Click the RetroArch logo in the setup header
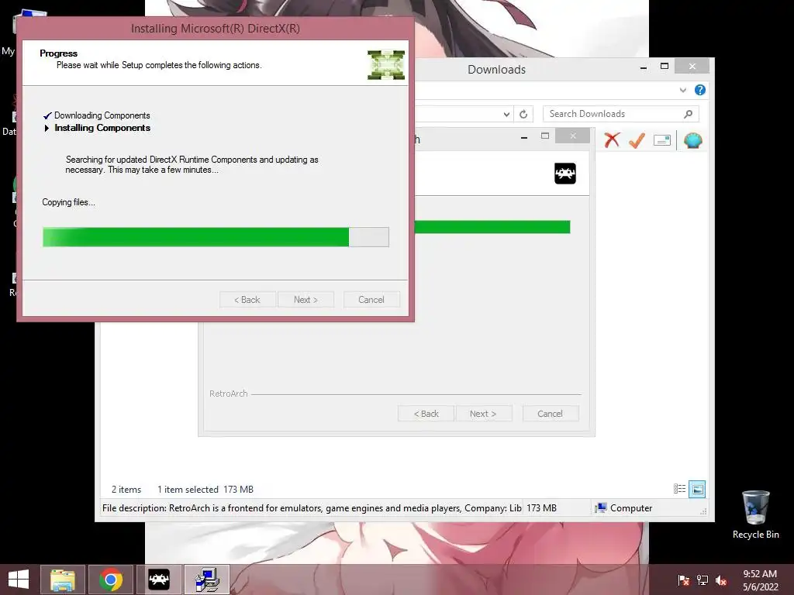This screenshot has height=595, width=794. [565, 174]
